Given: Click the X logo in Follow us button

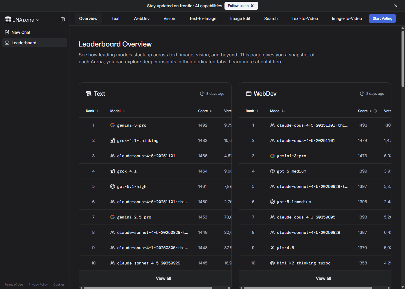Looking at the screenshot, I should (x=252, y=6).
